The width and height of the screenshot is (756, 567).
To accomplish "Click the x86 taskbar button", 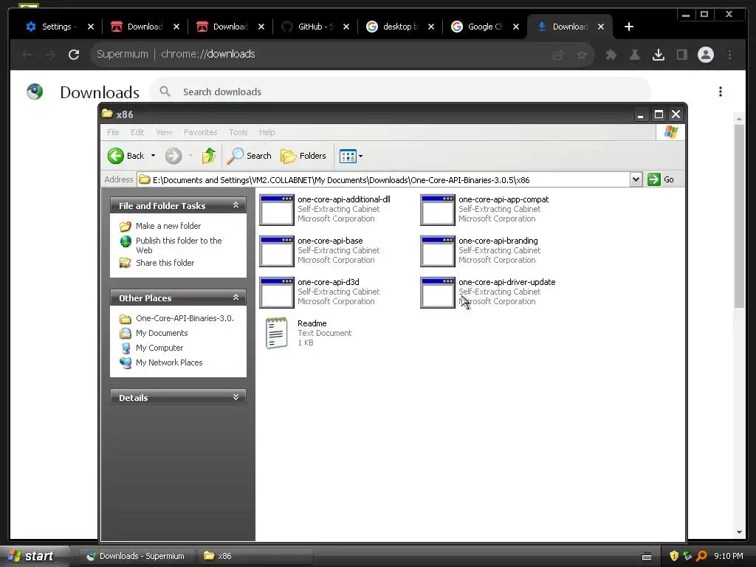I will (x=255, y=556).
